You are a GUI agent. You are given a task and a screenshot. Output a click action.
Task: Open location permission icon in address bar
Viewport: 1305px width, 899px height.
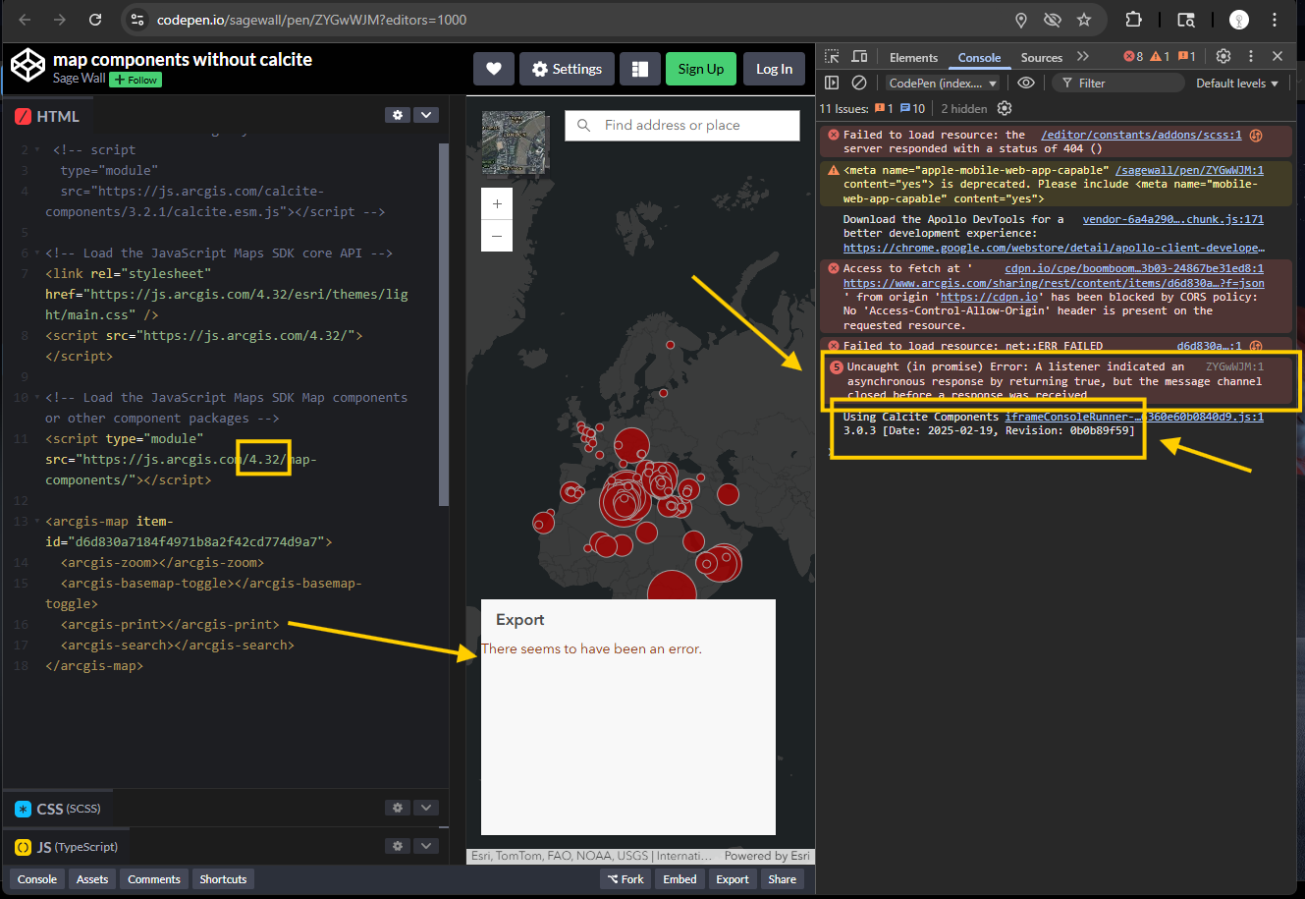(x=1021, y=20)
